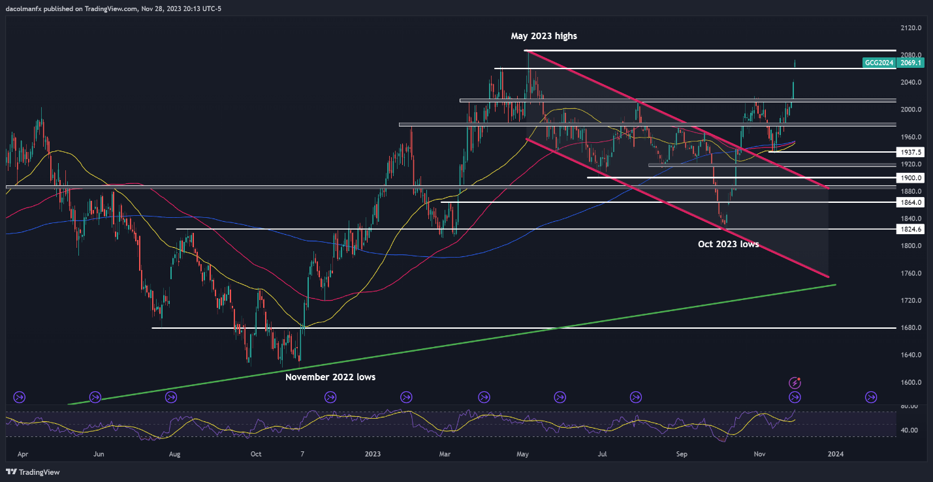
Task: Open the contract switch marker above Jun
Action: coord(96,397)
